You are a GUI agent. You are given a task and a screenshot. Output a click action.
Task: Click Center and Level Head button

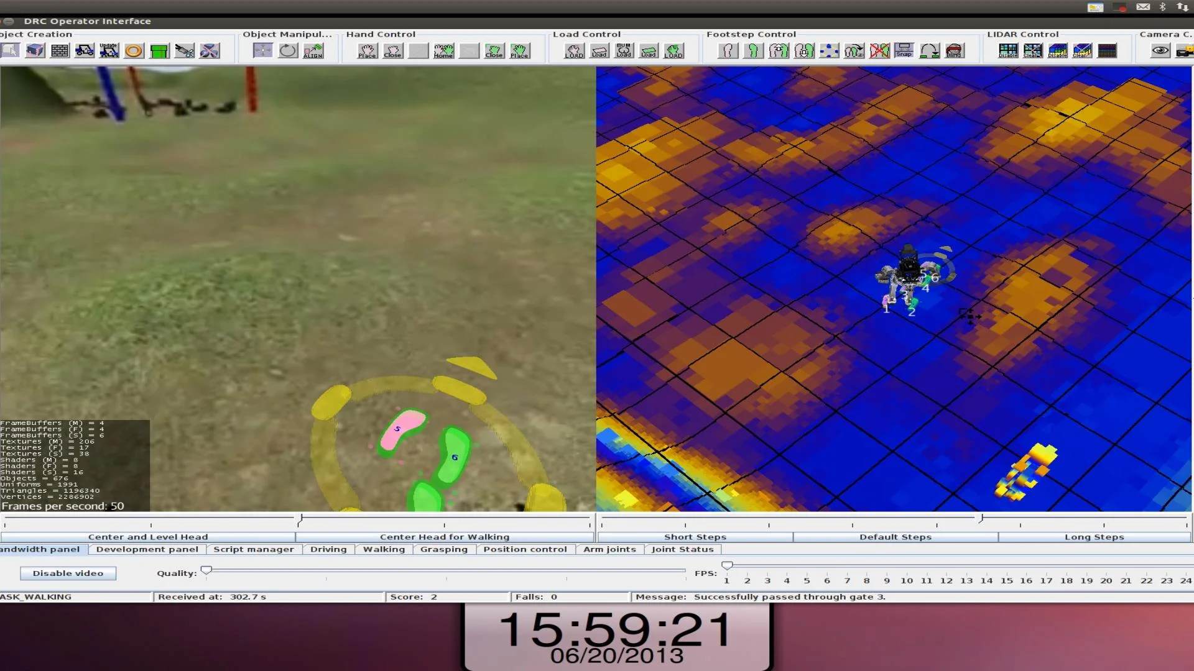pos(148,537)
